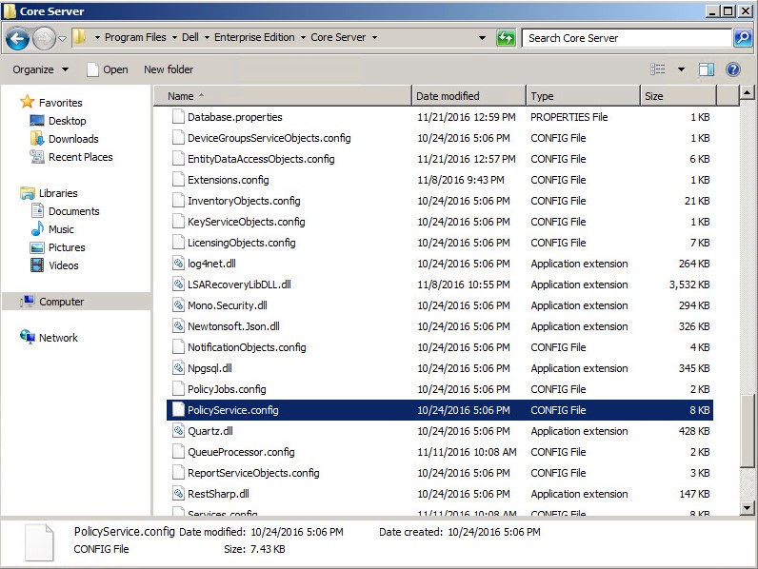
Task: Open the Change your view dropdown arrow
Action: pyautogui.click(x=681, y=69)
